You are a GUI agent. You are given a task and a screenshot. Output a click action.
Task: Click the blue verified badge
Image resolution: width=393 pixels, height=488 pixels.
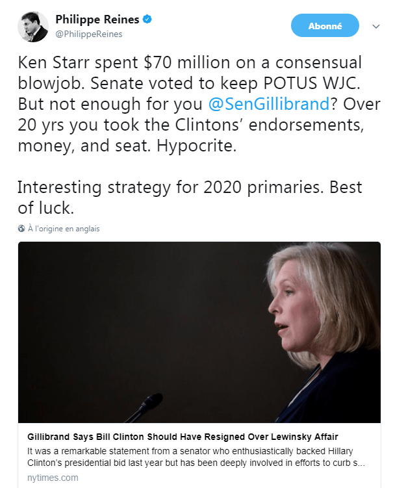(148, 20)
